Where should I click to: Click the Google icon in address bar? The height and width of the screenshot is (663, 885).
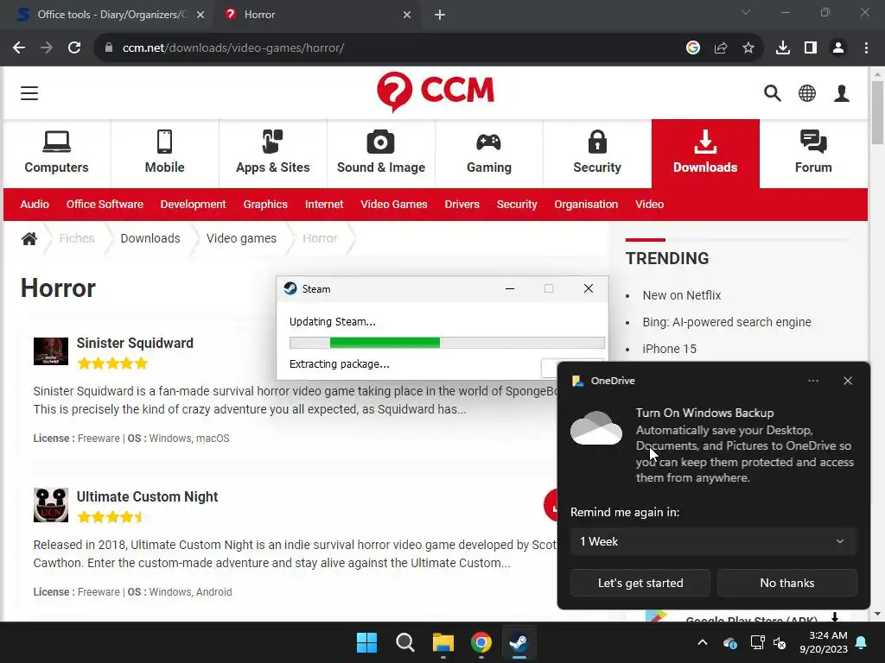point(693,48)
